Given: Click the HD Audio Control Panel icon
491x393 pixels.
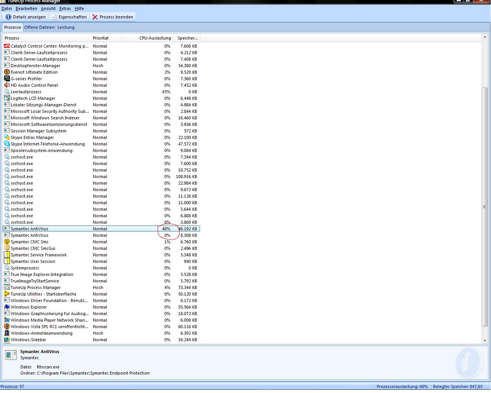Looking at the screenshot, I should [x=7, y=85].
